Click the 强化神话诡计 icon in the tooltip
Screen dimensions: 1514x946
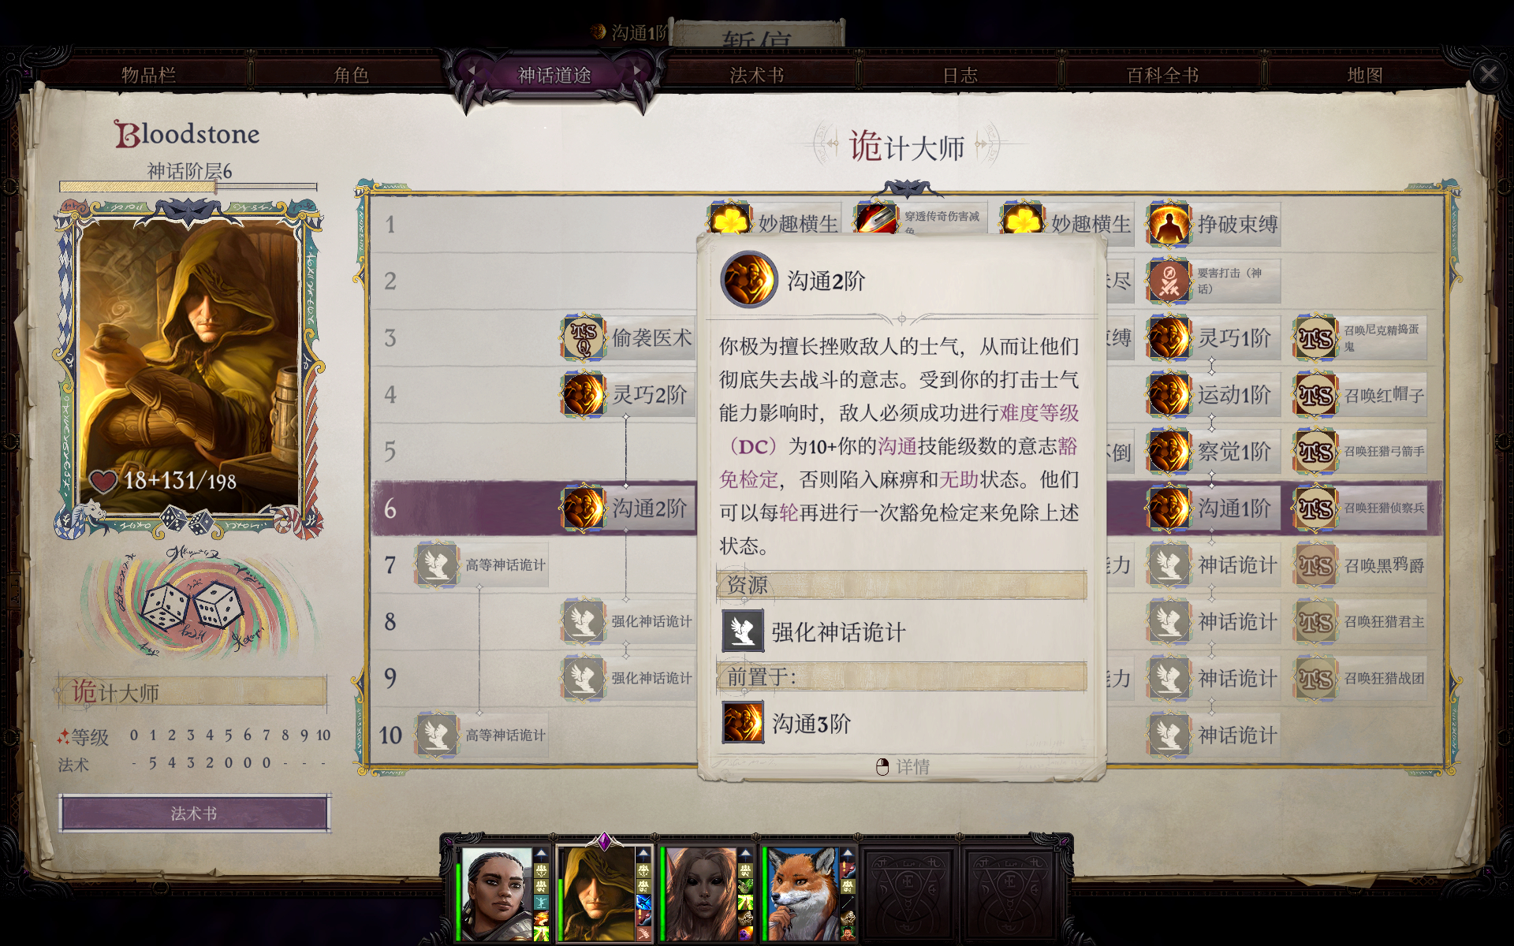click(x=743, y=631)
